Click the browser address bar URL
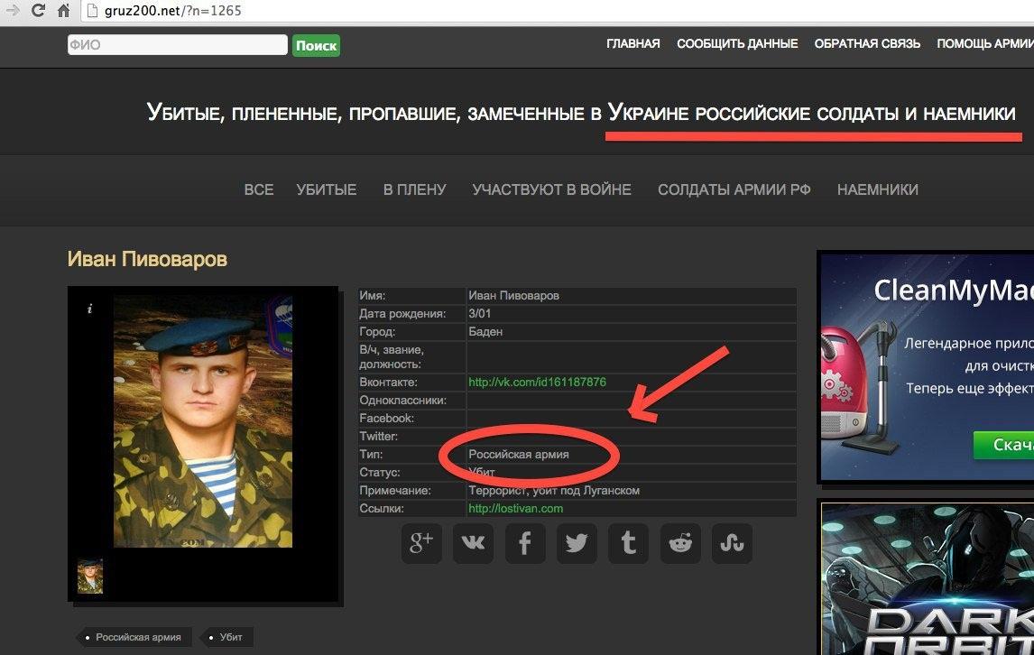The width and height of the screenshot is (1034, 655). (172, 11)
